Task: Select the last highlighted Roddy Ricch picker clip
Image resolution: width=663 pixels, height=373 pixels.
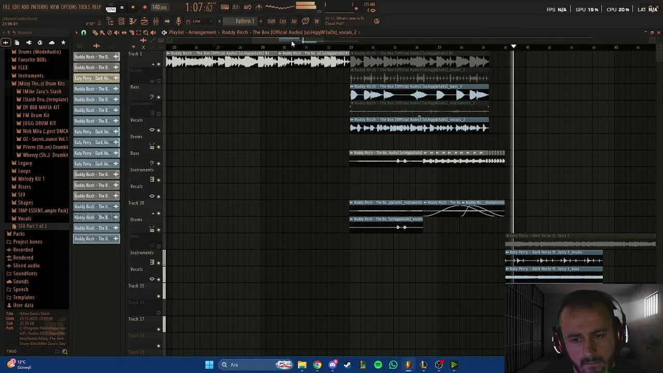Action: 96,239
